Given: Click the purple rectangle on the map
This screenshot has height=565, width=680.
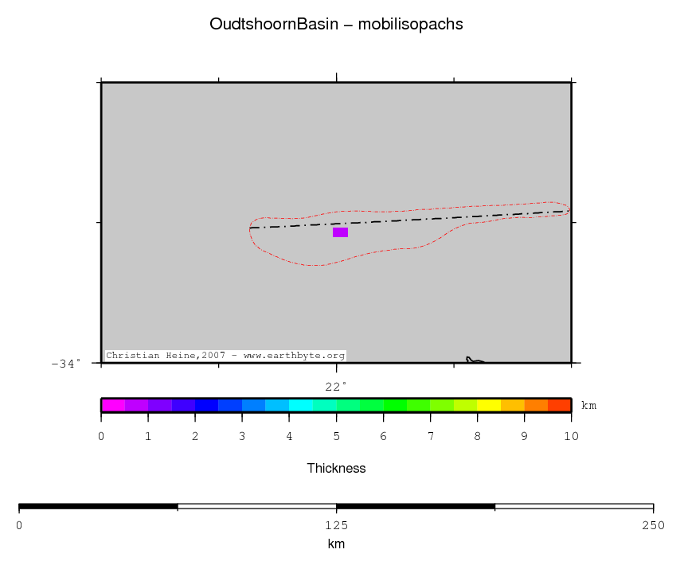Looking at the screenshot, I should coord(340,232).
